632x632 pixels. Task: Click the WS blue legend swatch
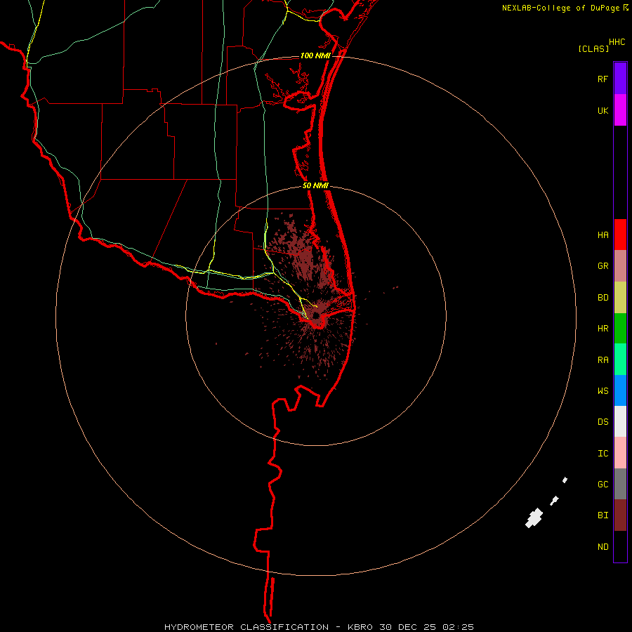click(620, 390)
